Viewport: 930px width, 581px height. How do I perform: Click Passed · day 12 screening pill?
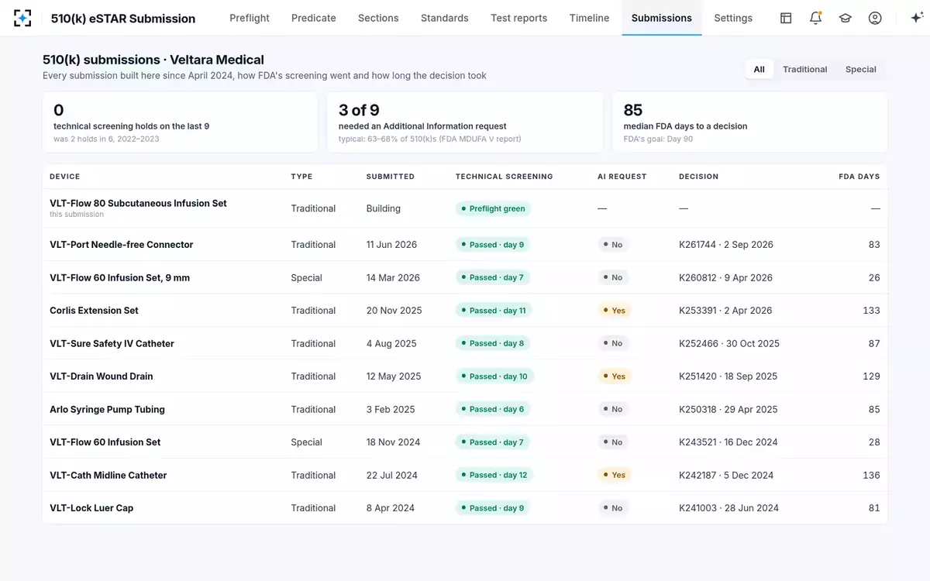494,476
